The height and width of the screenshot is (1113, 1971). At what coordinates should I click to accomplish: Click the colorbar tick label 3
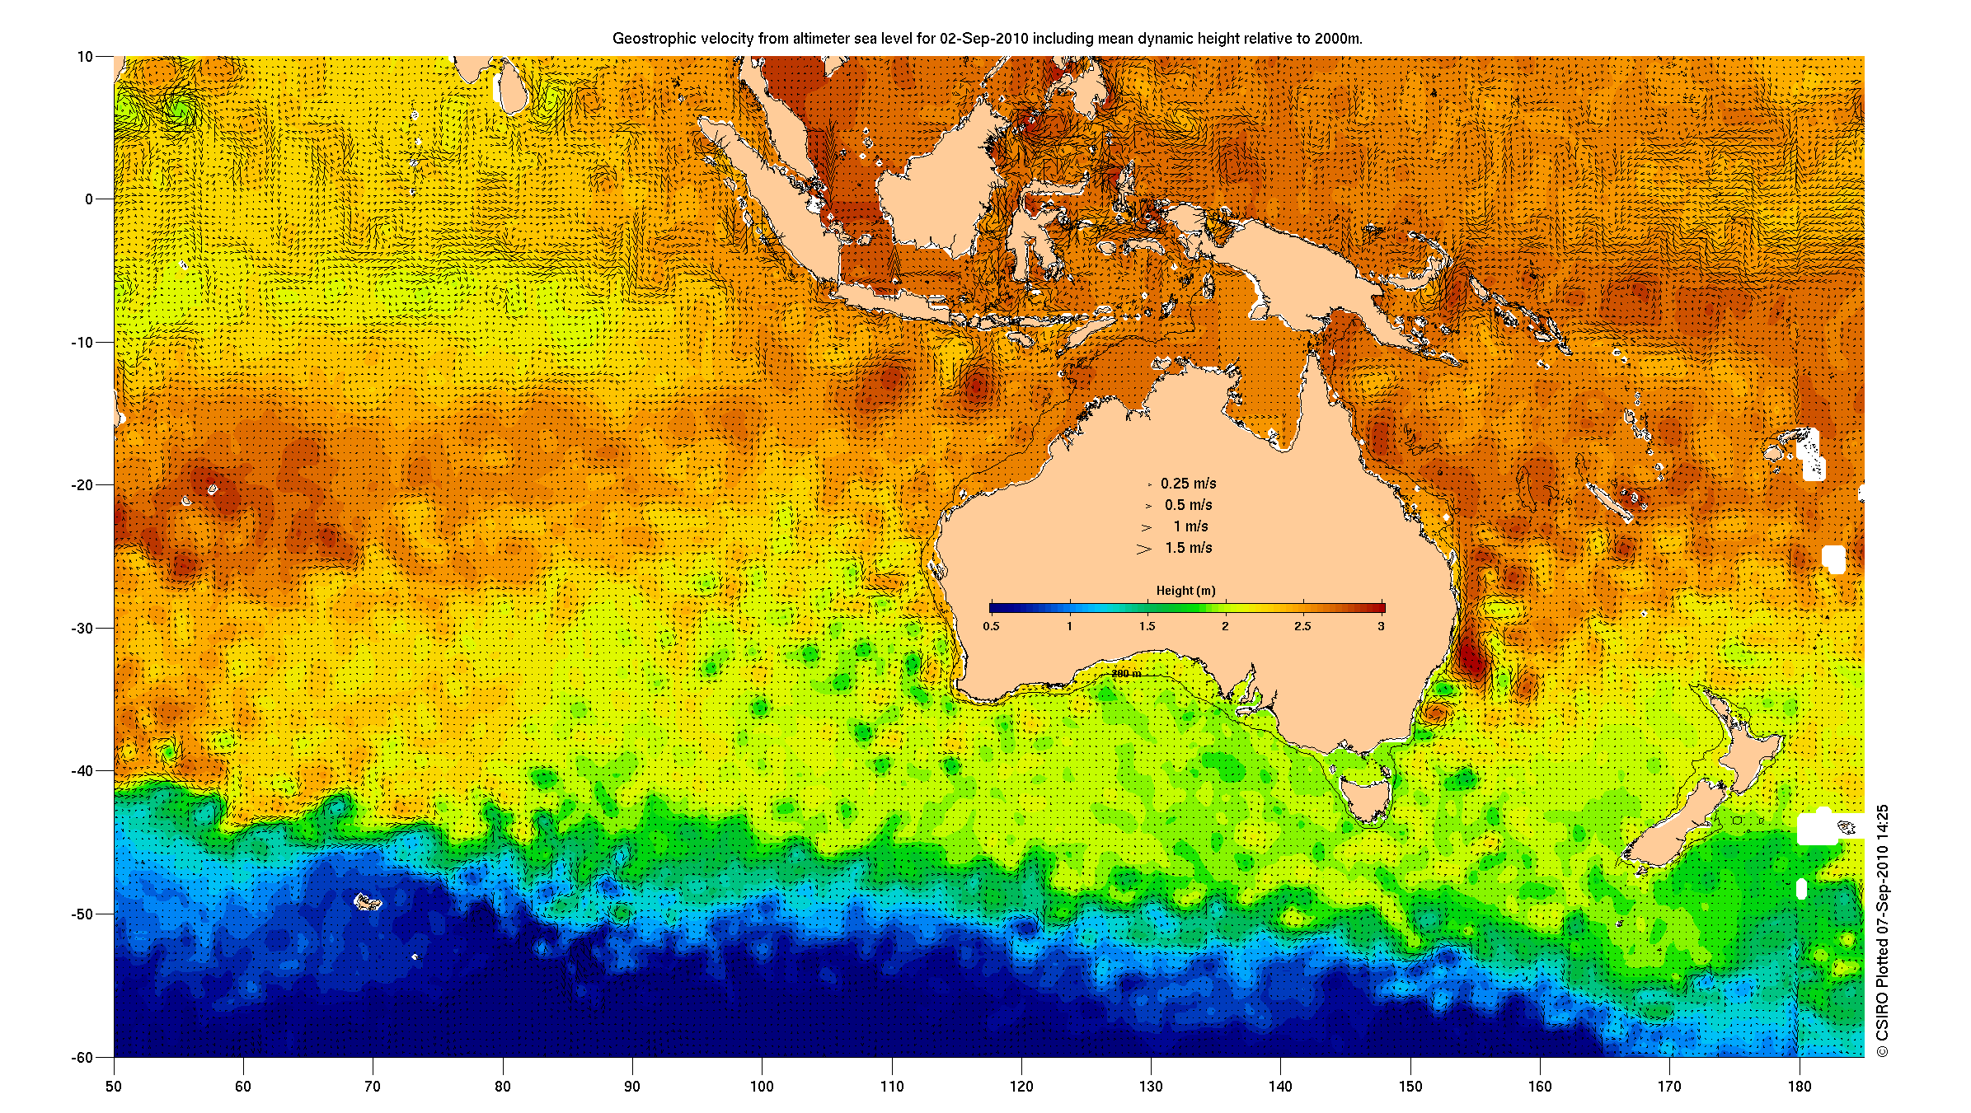(x=1381, y=626)
